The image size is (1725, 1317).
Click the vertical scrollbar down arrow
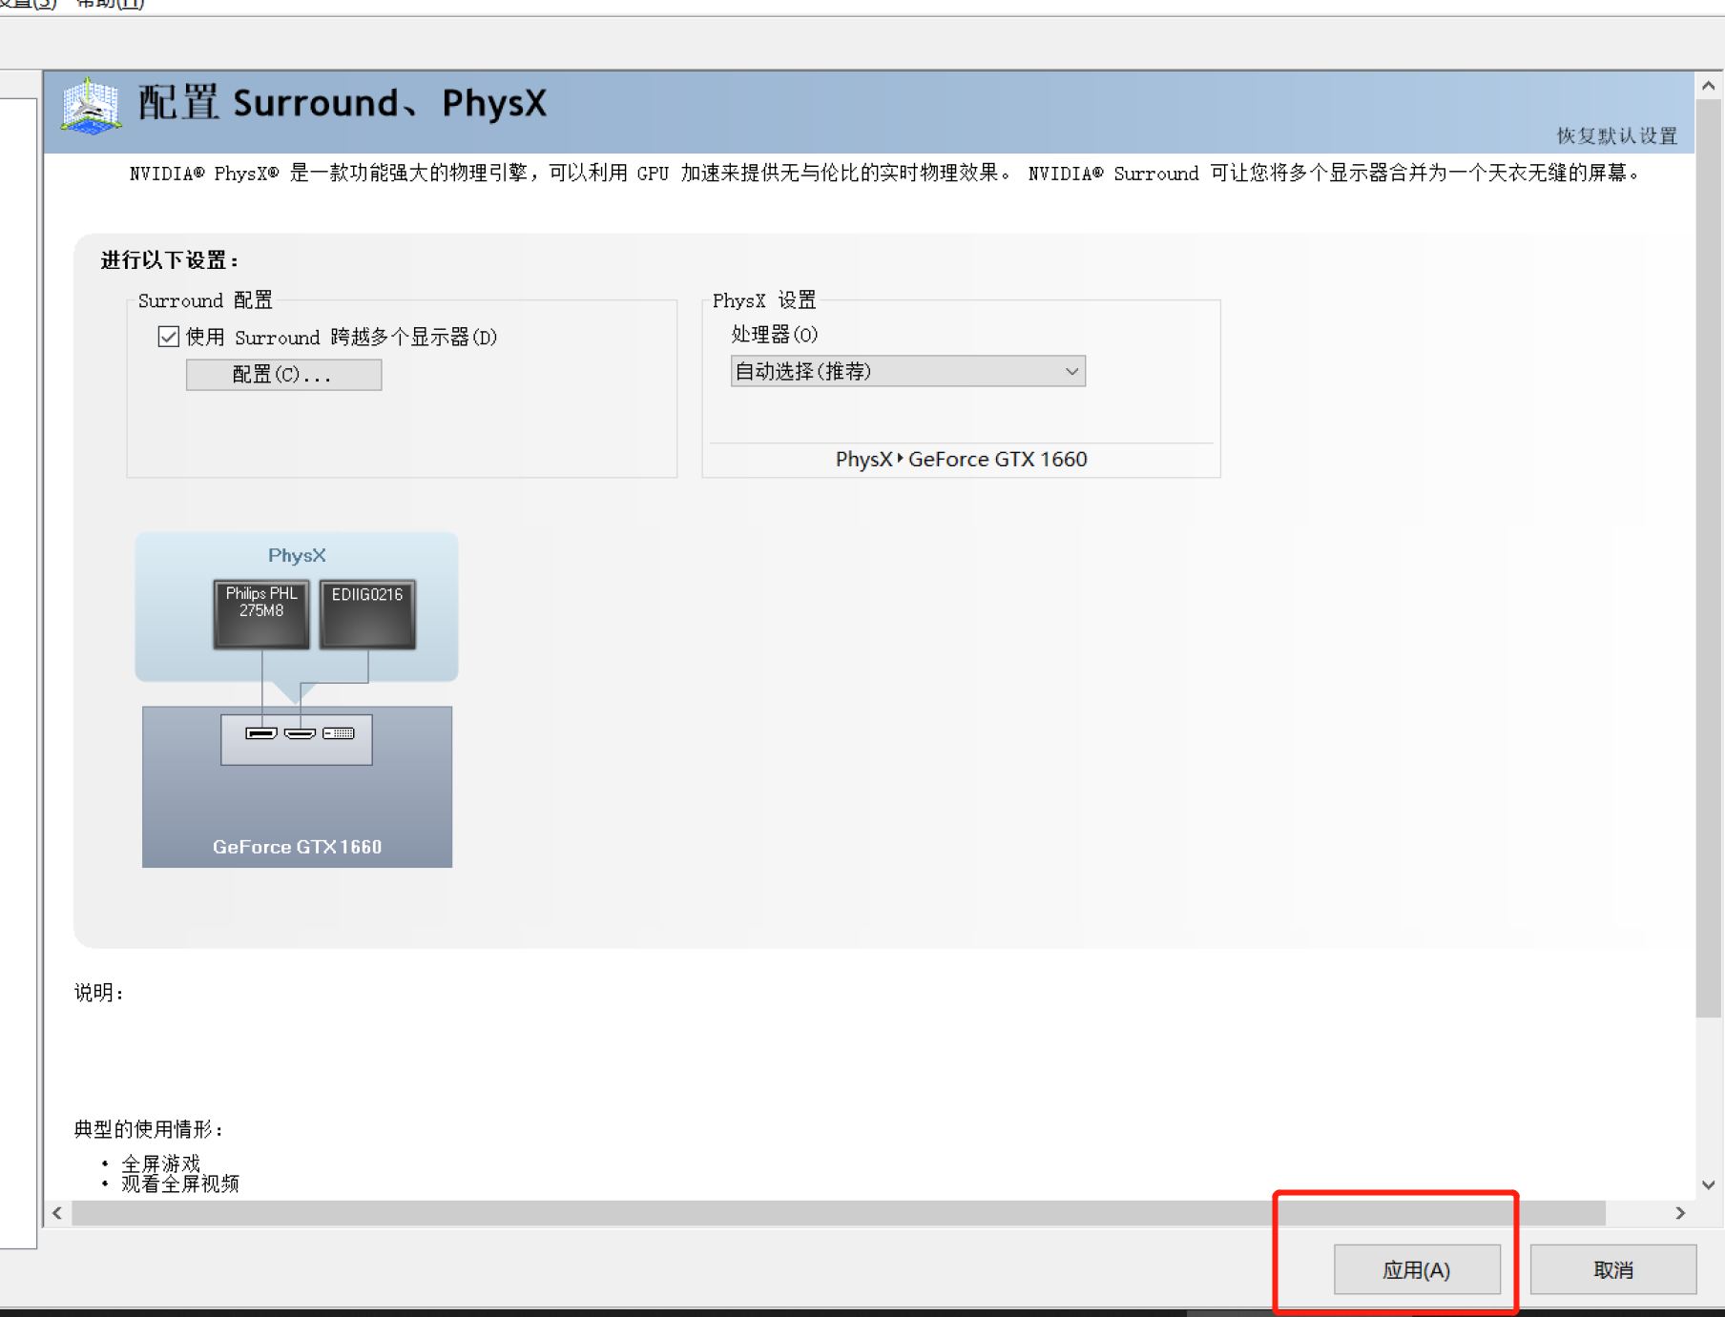[1709, 1185]
